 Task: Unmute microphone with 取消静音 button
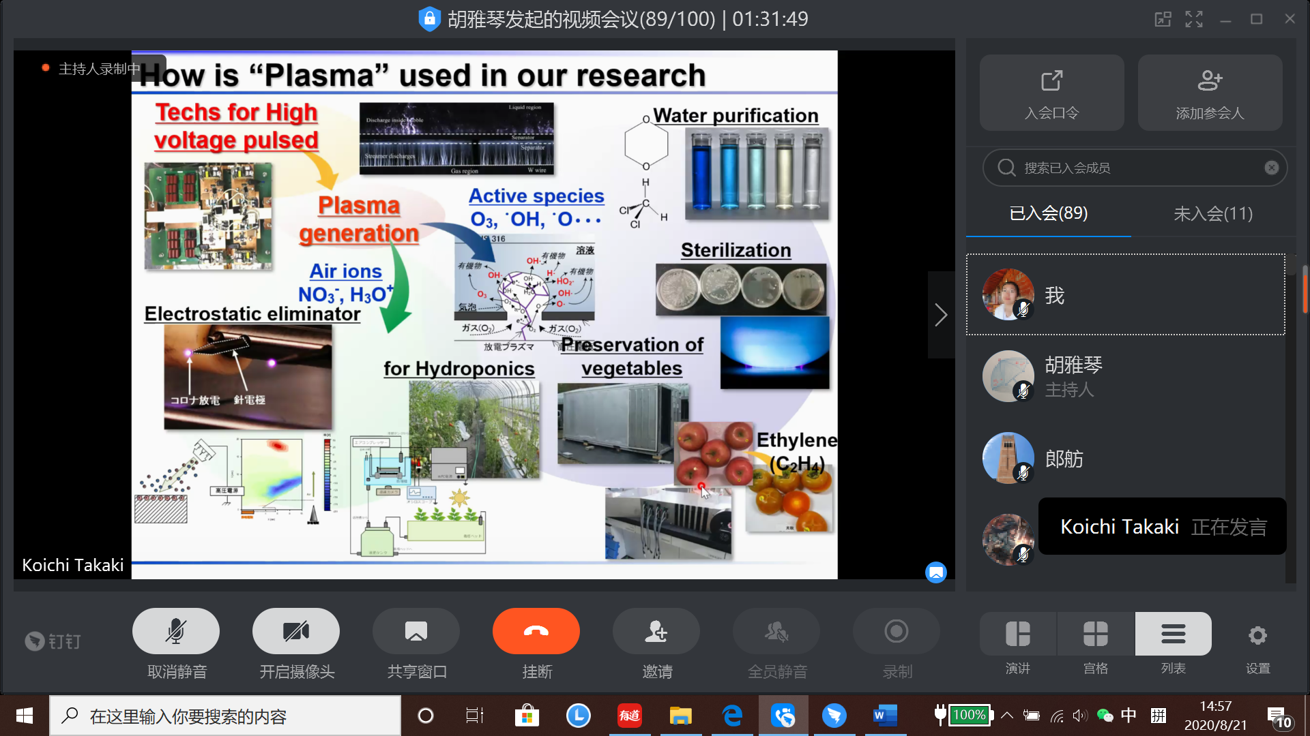(176, 632)
